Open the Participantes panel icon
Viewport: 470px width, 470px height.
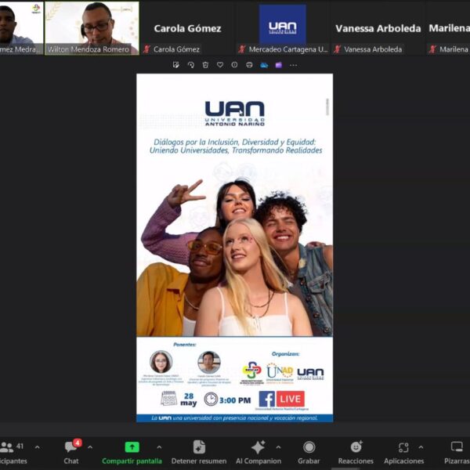(x=6, y=447)
